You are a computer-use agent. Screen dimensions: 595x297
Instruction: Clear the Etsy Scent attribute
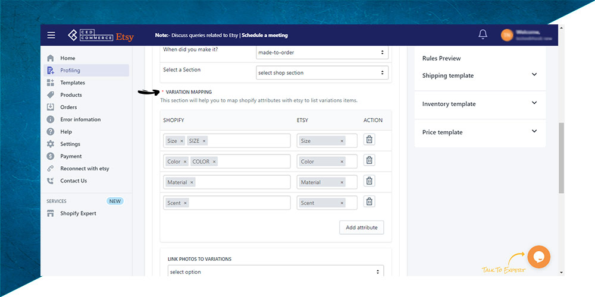[x=342, y=203]
